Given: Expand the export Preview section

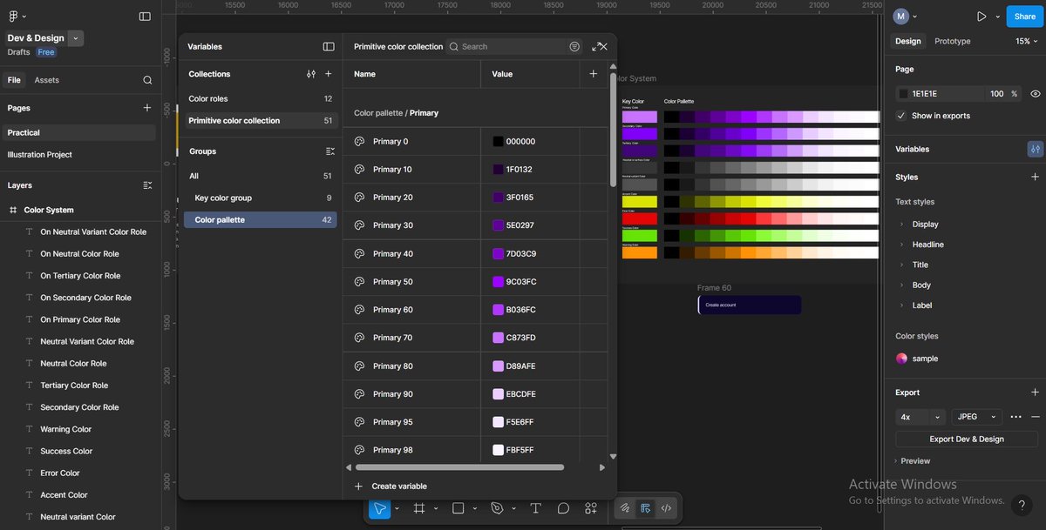Looking at the screenshot, I should click(x=912, y=461).
